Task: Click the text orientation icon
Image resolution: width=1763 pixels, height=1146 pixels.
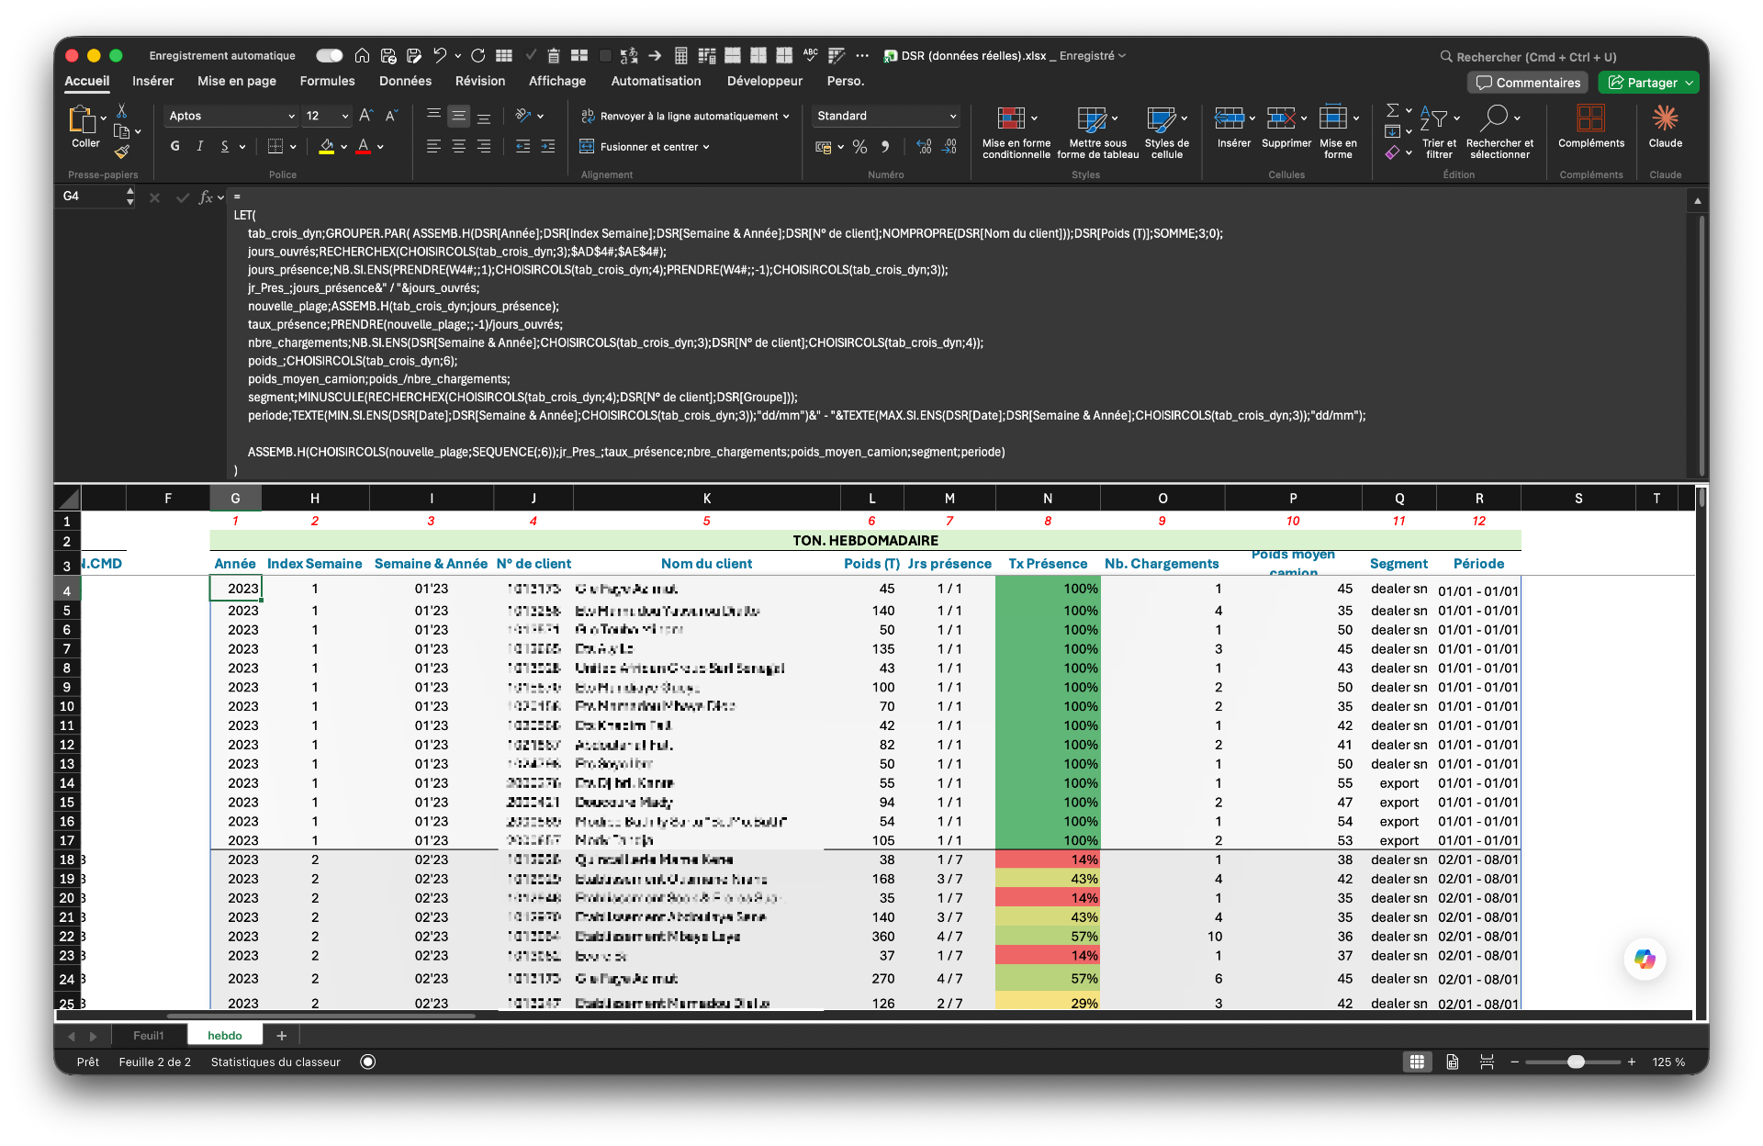Action: pos(523,116)
